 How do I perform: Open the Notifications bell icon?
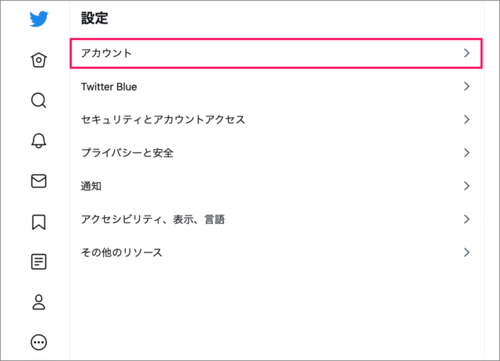[38, 141]
